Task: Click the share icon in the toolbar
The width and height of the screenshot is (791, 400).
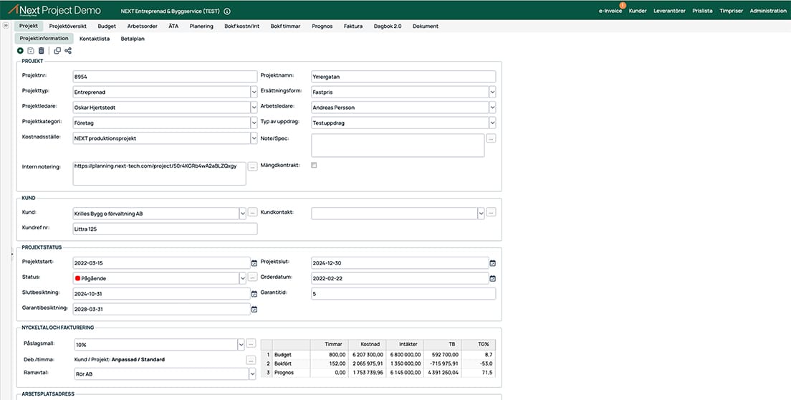Action: [x=68, y=50]
